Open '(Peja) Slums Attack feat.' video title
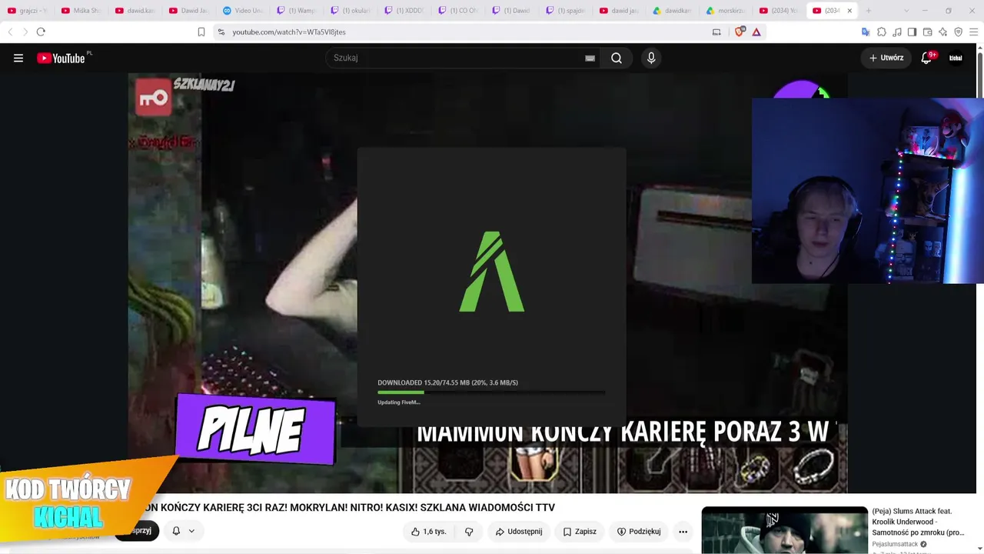The image size is (984, 554). tap(918, 522)
